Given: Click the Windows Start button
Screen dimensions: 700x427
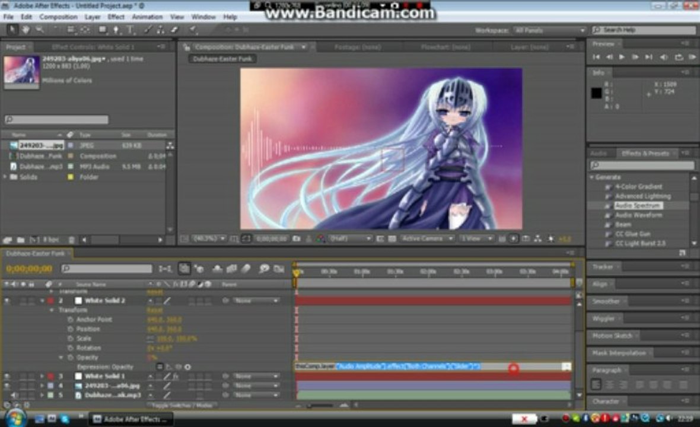Looking at the screenshot, I should point(16,419).
